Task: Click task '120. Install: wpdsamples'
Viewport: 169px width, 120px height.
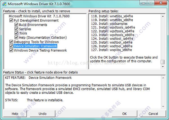Action: 109,24
